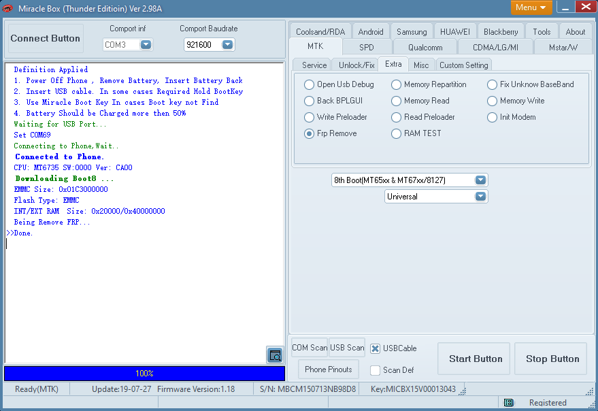The image size is (598, 411).
Task: Click the log line 'Connected to Phone.'
Action: point(59,157)
